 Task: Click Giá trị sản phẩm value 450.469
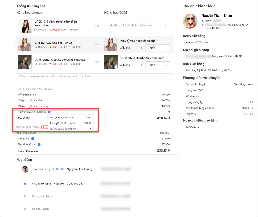164,133
